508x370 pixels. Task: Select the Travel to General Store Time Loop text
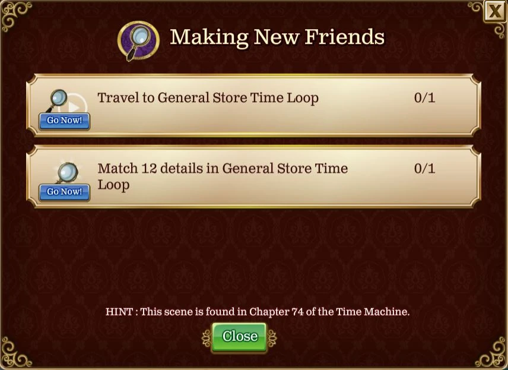208,97
